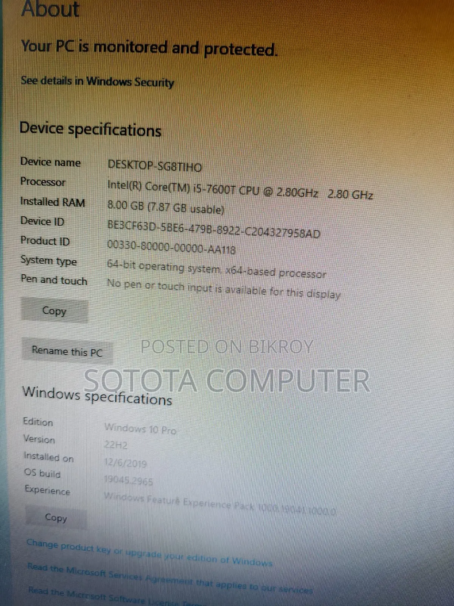Screen dimensions: 454x606
Task: Select Product ID value 00330-80000-00000-AA118
Action: pyautogui.click(x=171, y=247)
